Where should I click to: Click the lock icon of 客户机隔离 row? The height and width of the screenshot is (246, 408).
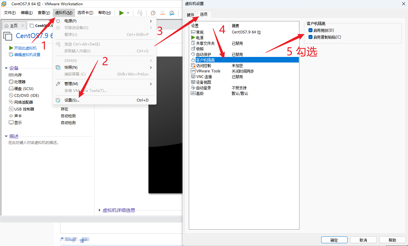click(193, 60)
